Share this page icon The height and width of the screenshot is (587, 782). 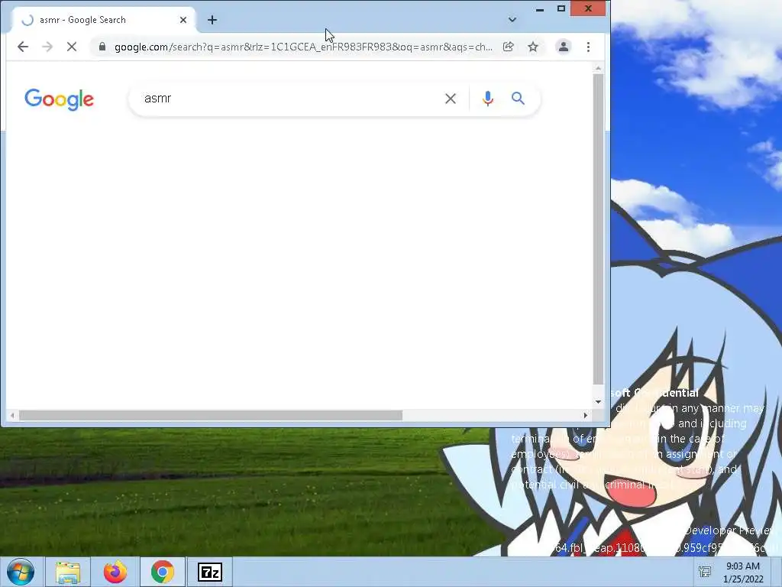[x=508, y=47]
